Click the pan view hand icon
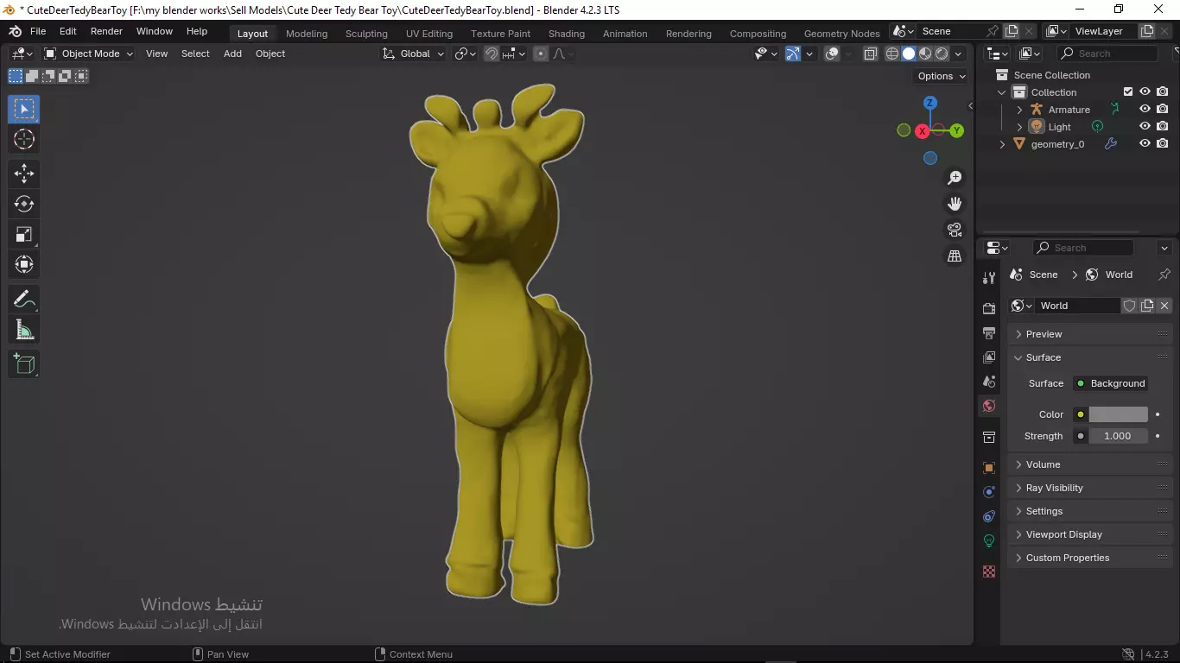The image size is (1180, 663). click(x=955, y=204)
